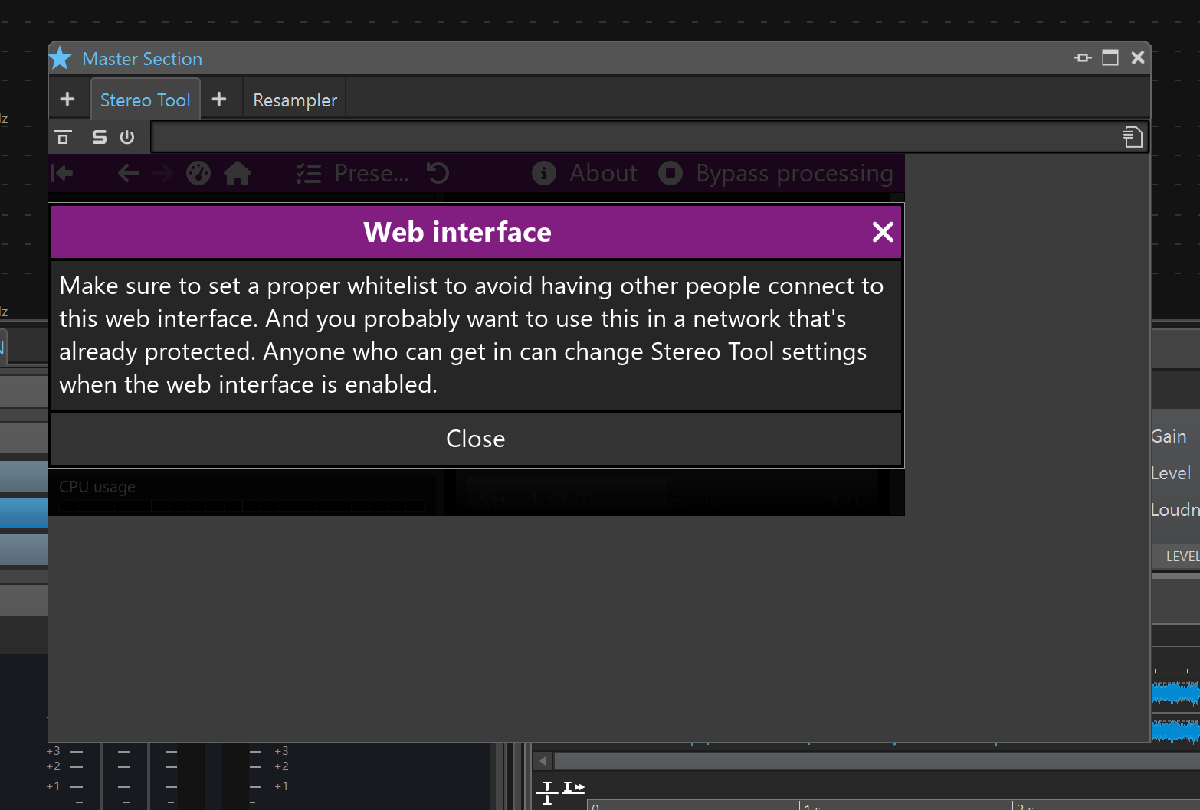This screenshot has height=810, width=1200.
Task: Open the About info button
Action: pos(585,173)
